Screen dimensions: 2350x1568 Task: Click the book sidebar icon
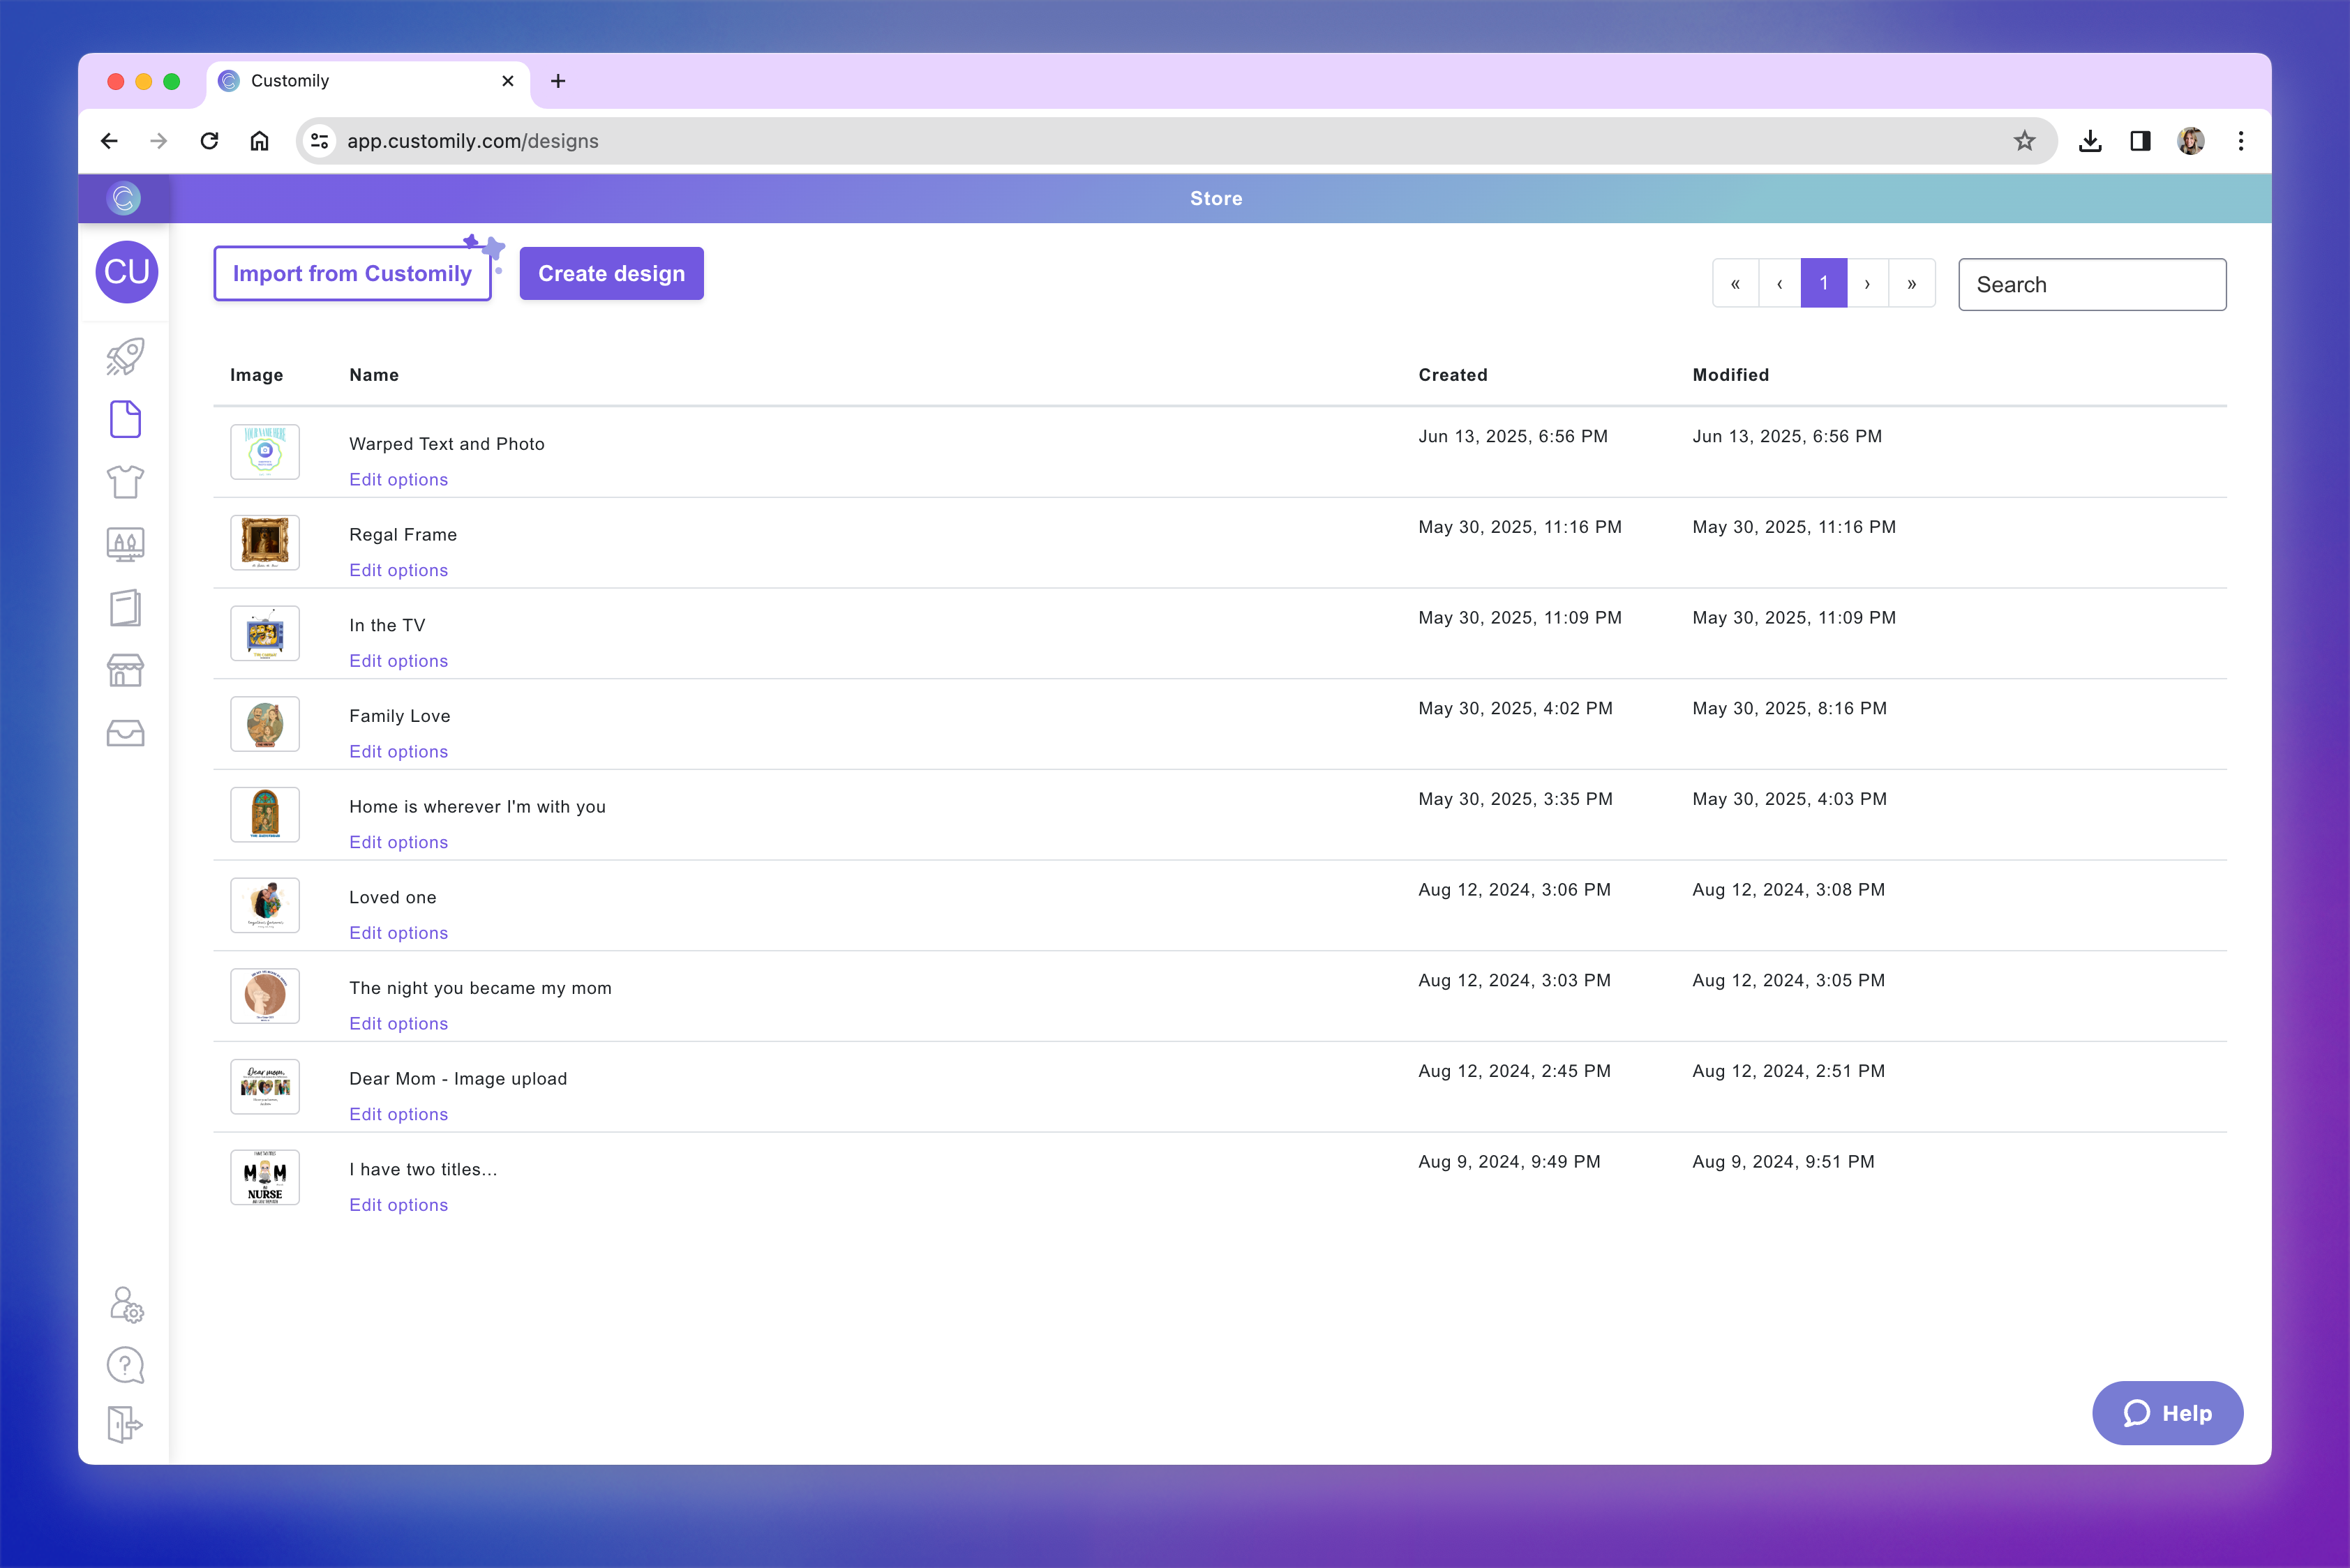(x=125, y=608)
